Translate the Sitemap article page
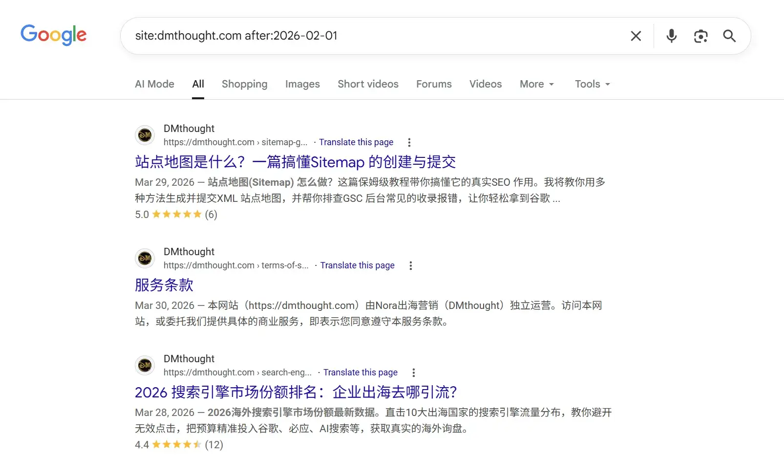Image resolution: width=784 pixels, height=459 pixels. (356, 142)
